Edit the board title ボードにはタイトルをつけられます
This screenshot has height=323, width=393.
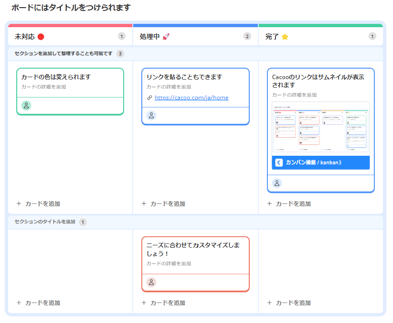click(71, 8)
